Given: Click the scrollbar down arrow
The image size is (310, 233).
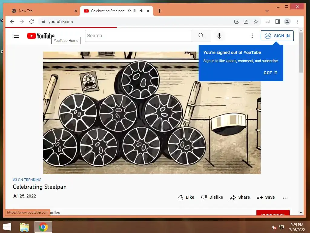Looking at the screenshot, I should [x=301, y=213].
